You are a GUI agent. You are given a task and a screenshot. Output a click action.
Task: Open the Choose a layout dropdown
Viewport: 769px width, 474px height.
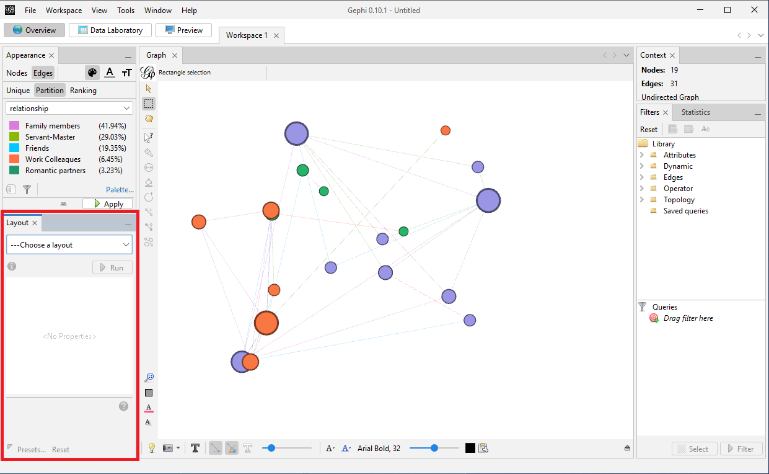click(x=69, y=244)
